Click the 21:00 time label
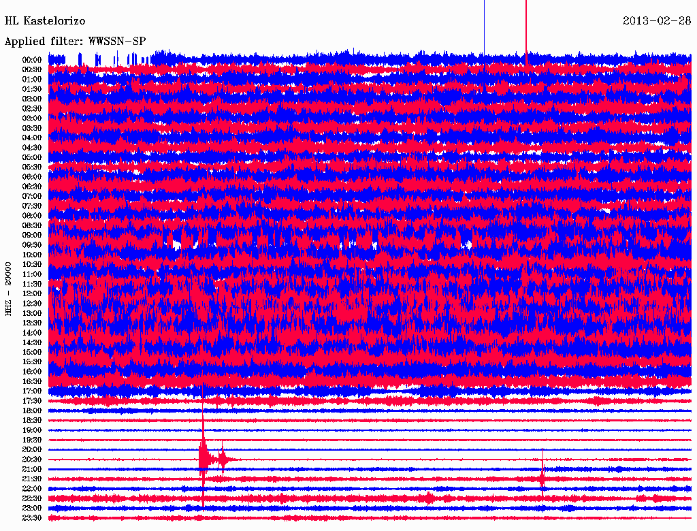The width and height of the screenshot is (697, 531). (32, 469)
